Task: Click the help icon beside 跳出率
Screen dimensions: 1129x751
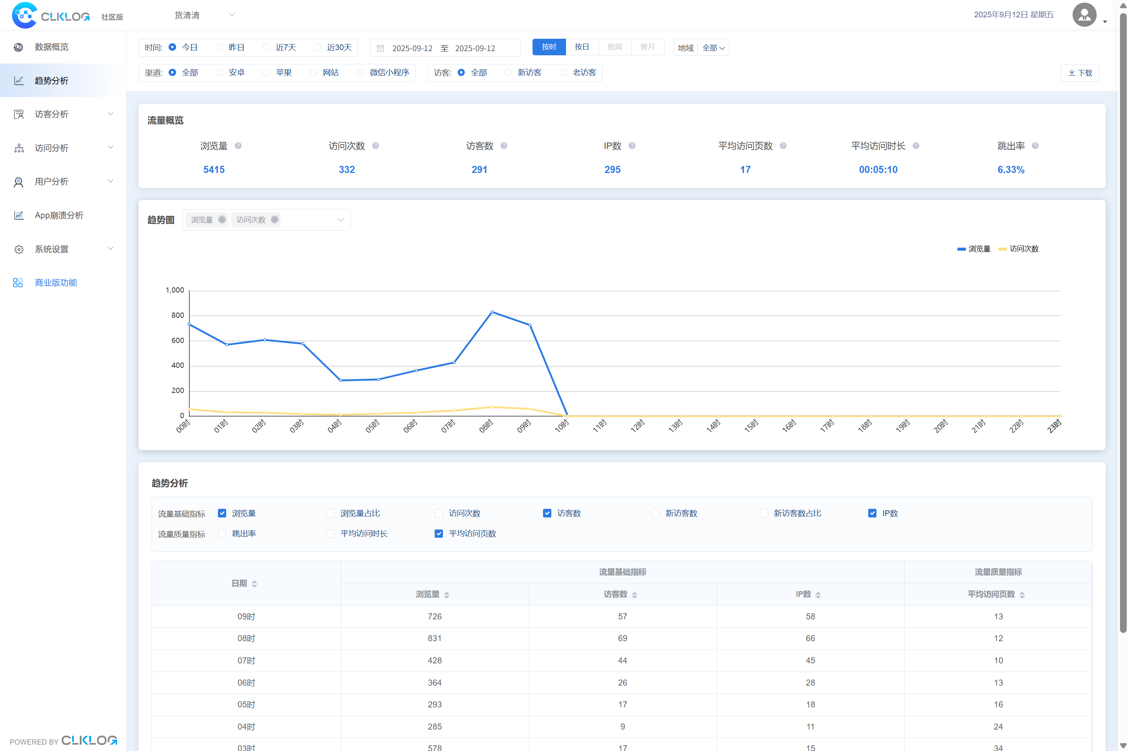Action: coord(1035,146)
